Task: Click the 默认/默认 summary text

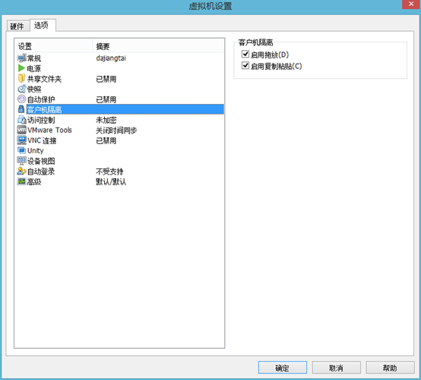Action: click(x=111, y=182)
